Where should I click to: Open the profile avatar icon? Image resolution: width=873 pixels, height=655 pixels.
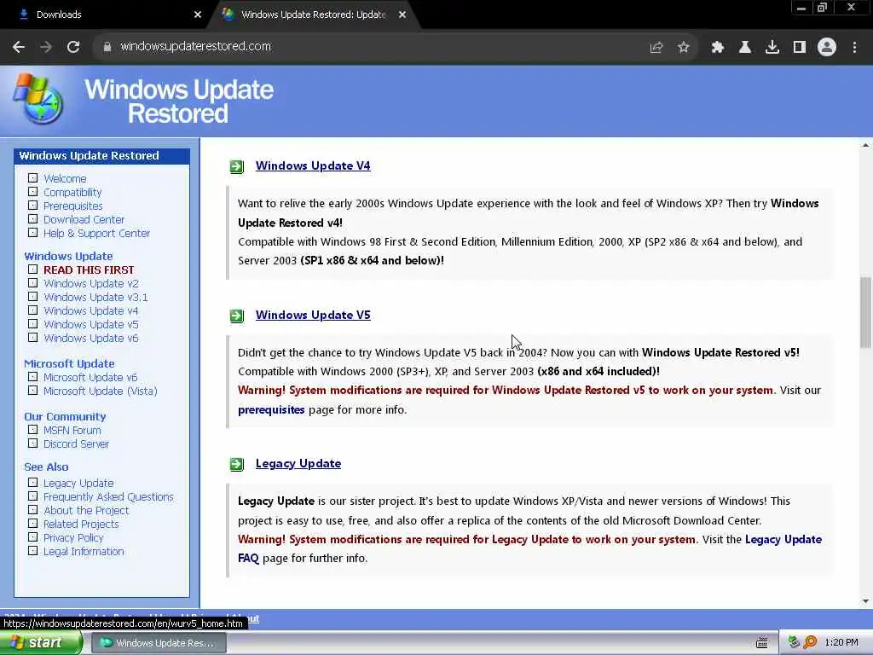click(x=827, y=48)
